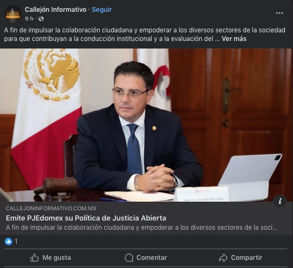Click the Comentar speech bubble icon
This screenshot has height=268, width=293.
tap(129, 258)
